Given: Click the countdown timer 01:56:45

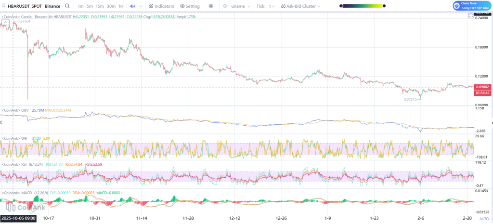Looking at the screenshot, I should coord(482,93).
